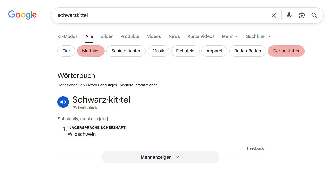Open Google Lens image search
The width and height of the screenshot is (331, 173).
(x=302, y=15)
